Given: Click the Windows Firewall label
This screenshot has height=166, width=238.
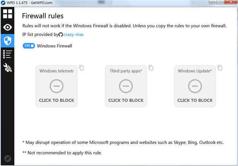Looking at the screenshot, I should (x=54, y=46).
